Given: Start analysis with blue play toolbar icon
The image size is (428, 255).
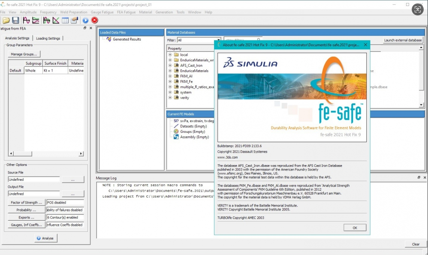Looking at the screenshot, I should (x=85, y=20).
